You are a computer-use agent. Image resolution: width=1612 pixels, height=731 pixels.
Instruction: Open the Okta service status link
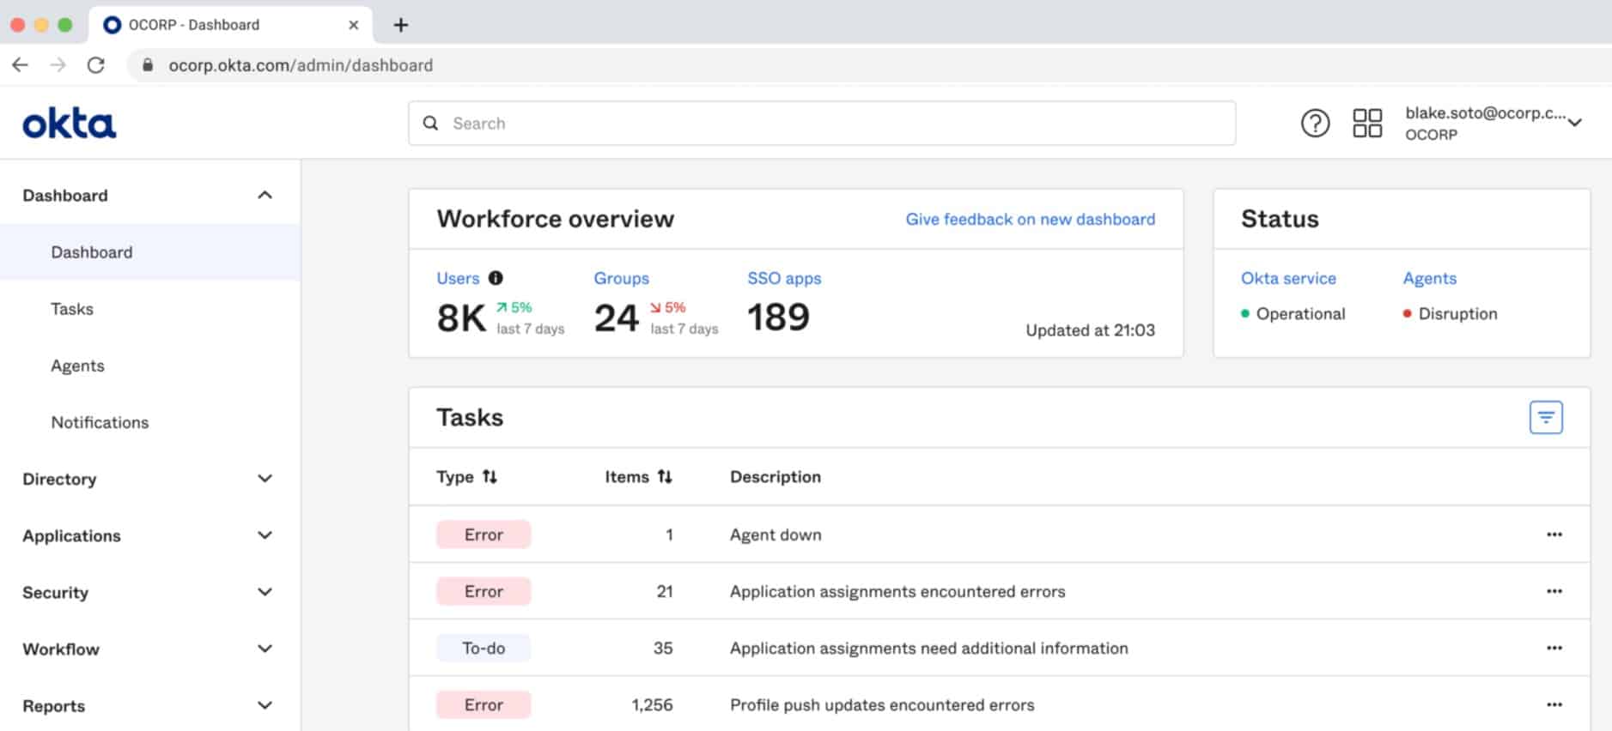coord(1288,278)
